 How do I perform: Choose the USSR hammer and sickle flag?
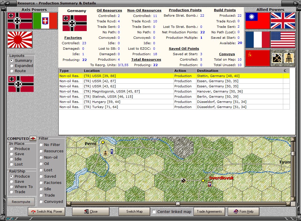(257, 58)
